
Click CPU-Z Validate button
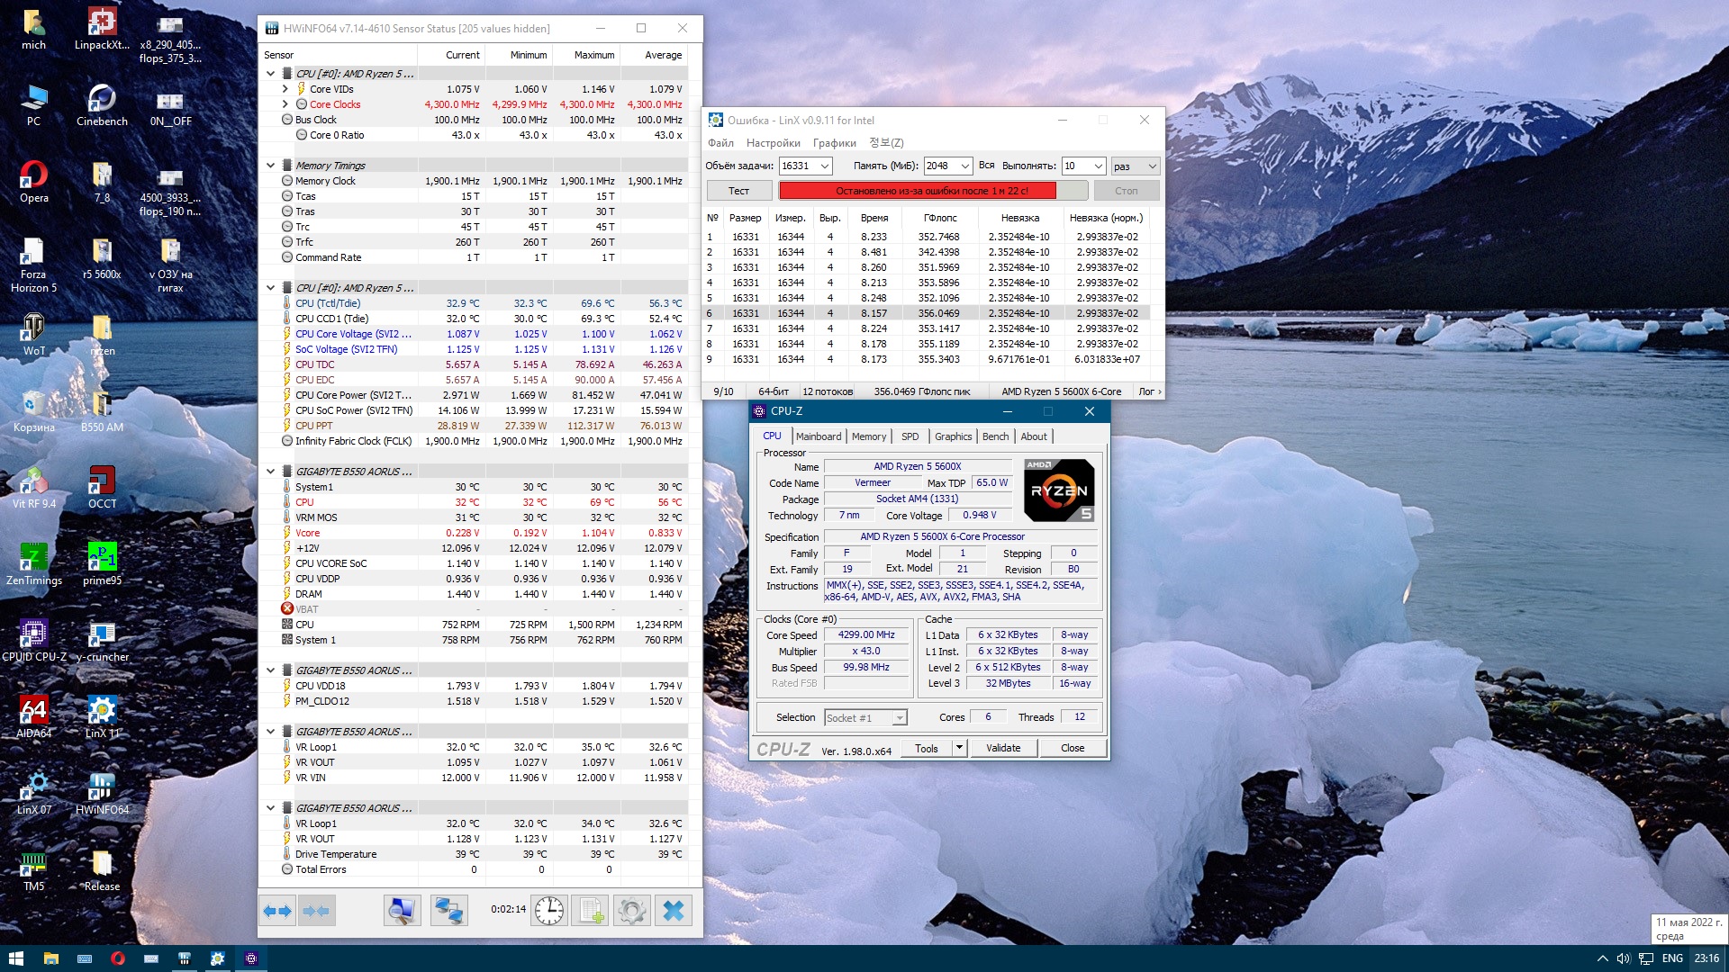pos(1003,748)
